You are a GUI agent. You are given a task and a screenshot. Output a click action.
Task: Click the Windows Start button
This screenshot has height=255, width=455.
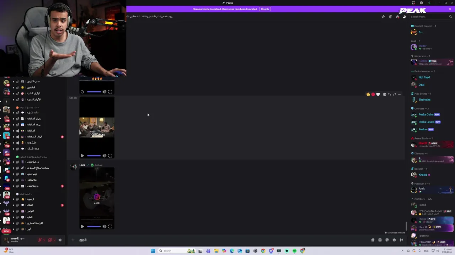click(x=153, y=251)
